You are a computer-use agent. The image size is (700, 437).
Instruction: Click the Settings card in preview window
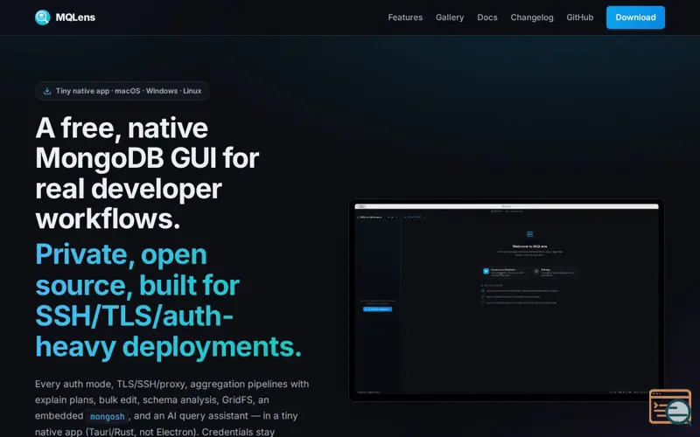click(x=556, y=272)
